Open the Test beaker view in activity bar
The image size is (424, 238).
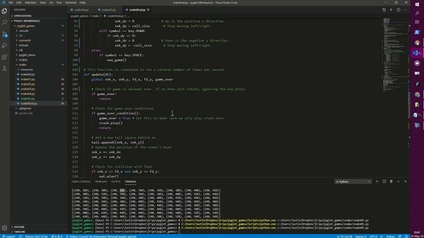[5, 69]
